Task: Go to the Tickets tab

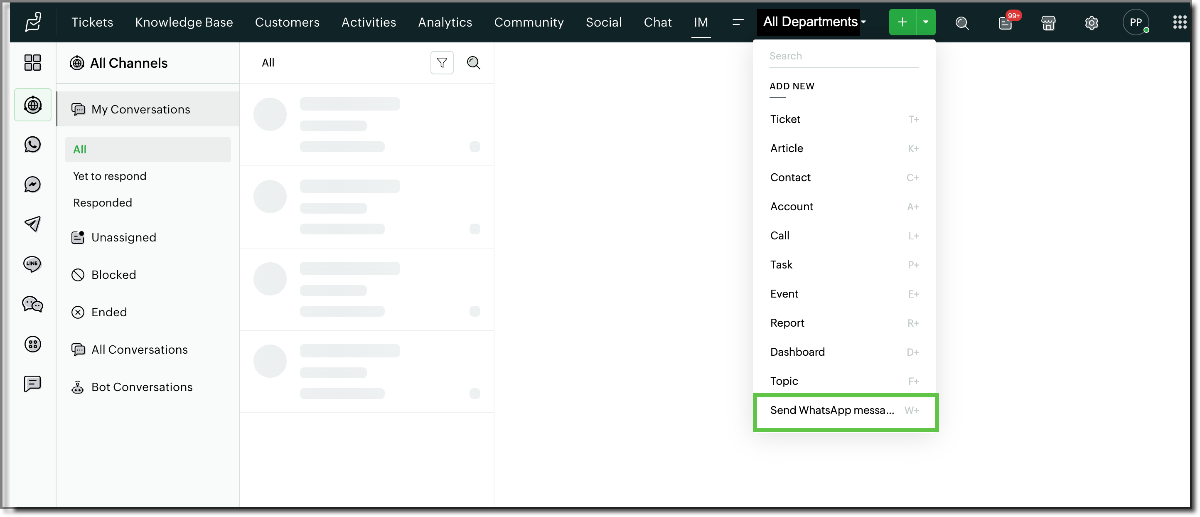Action: [x=92, y=22]
